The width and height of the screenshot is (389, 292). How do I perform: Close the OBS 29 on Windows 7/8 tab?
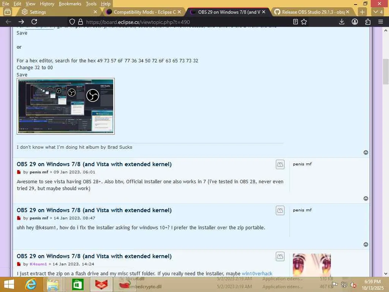[x=264, y=12]
